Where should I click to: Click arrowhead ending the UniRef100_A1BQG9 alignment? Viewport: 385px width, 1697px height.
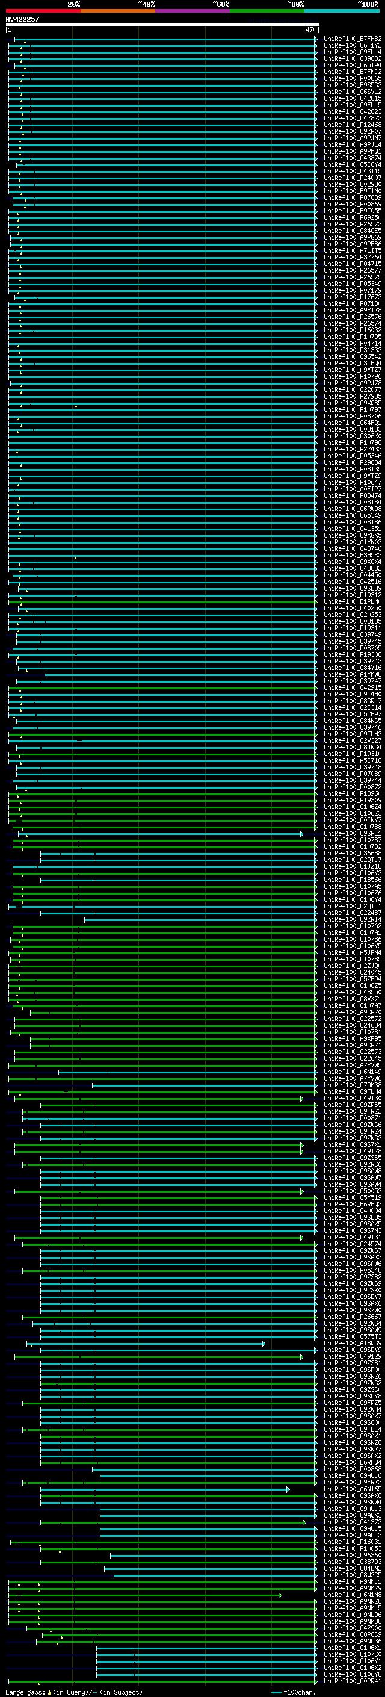point(264,1343)
